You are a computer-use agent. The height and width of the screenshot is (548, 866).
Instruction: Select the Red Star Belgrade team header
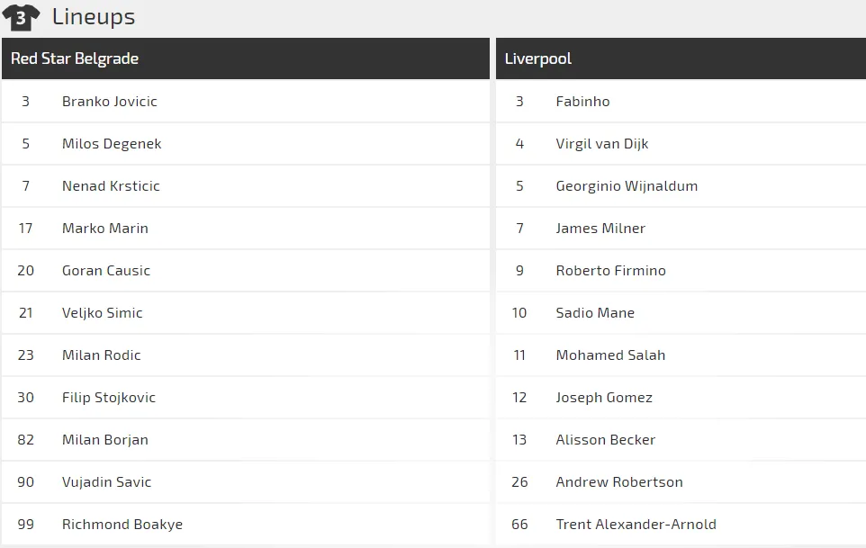[x=75, y=58]
